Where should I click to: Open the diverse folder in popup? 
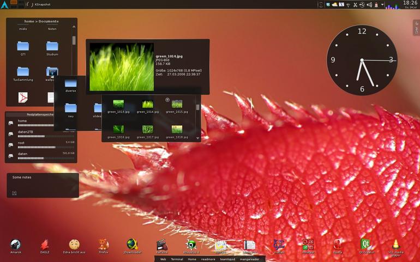click(x=71, y=85)
